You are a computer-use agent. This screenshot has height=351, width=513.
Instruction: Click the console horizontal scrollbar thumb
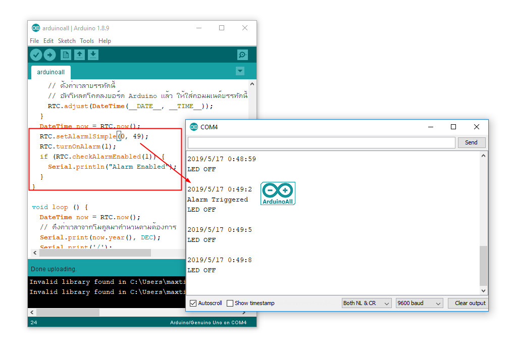tap(68, 313)
